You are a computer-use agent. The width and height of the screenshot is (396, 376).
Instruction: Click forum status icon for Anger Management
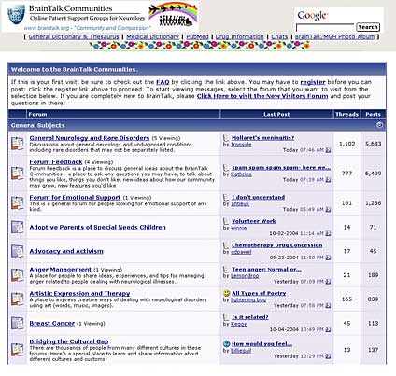coord(18,275)
